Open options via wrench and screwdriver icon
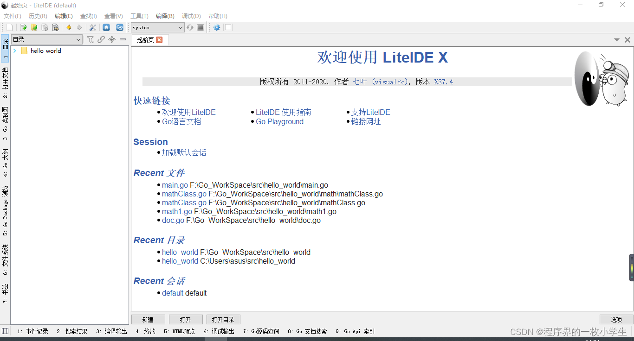This screenshot has height=341, width=634. (x=93, y=27)
